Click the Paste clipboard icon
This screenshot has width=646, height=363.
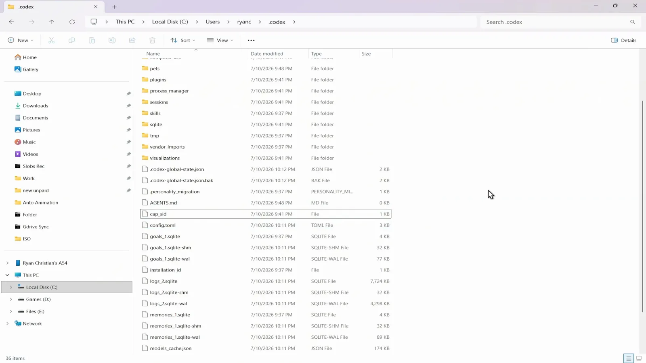[92, 40]
